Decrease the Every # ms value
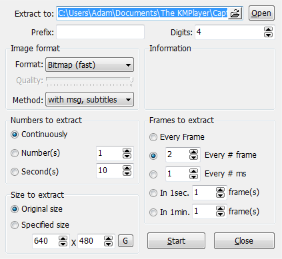The height and width of the screenshot is (259, 282). (193, 176)
